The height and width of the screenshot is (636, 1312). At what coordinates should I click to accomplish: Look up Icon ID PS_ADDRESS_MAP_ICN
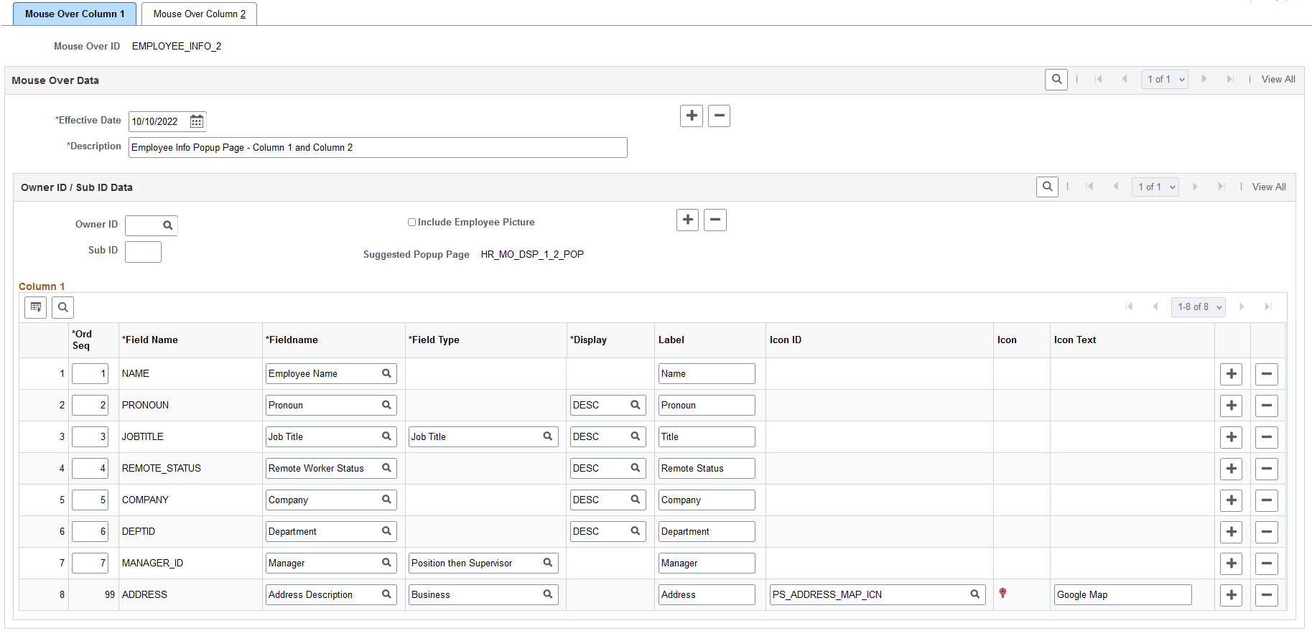click(x=975, y=594)
